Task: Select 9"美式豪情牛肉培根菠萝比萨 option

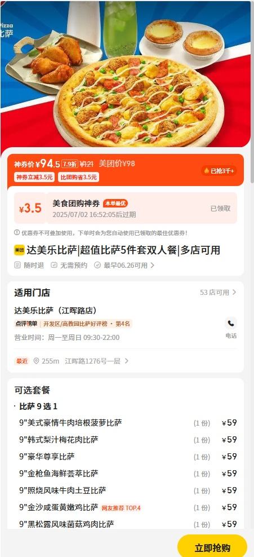Action: click(128, 423)
